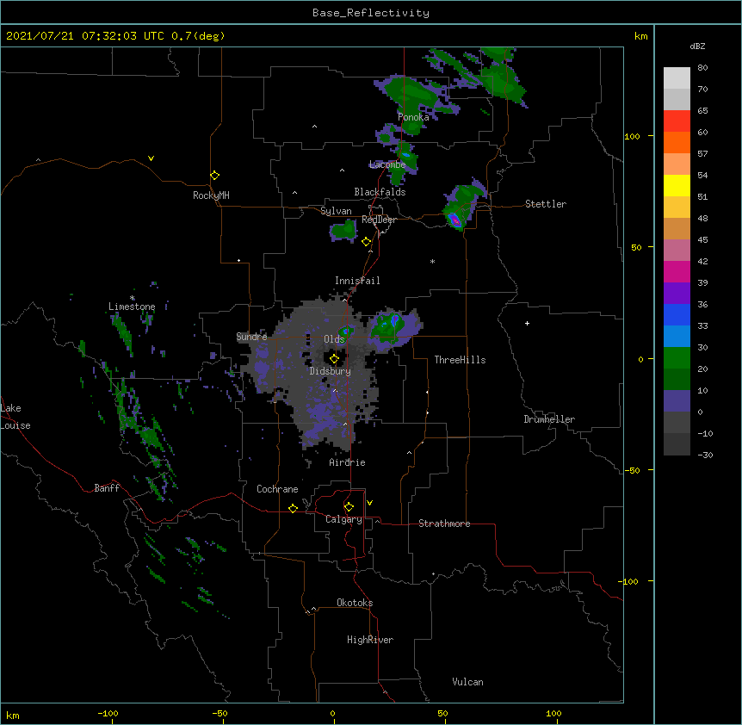The width and height of the screenshot is (742, 725).
Task: Click the -100 tick on the horizontal km axis
Action: [x=108, y=714]
